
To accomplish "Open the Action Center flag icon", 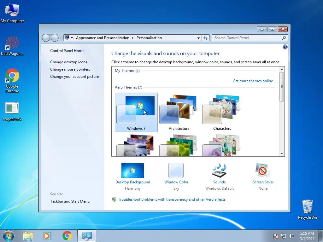I will 276,236.
